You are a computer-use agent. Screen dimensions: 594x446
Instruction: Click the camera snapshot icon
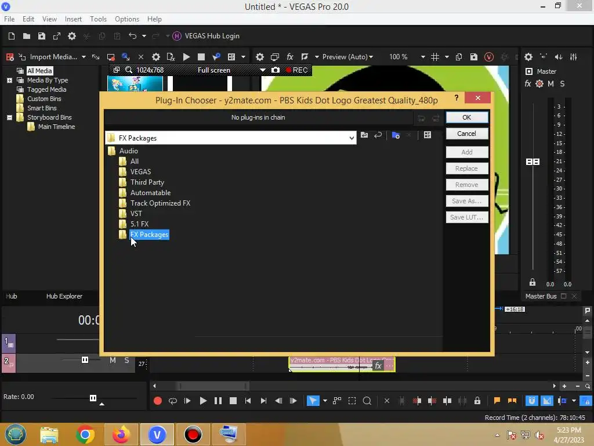click(276, 70)
